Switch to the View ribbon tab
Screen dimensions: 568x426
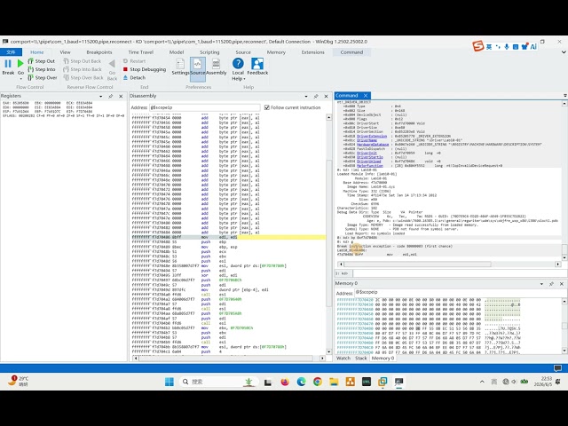click(x=65, y=52)
